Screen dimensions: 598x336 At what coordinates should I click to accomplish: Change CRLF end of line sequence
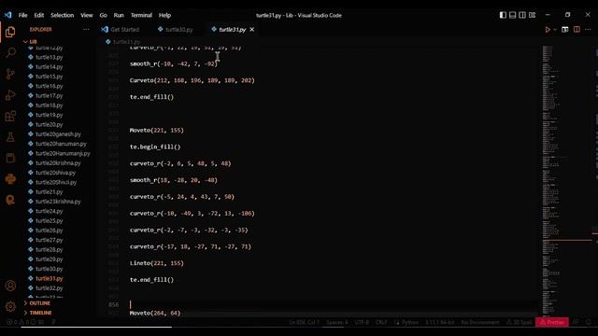click(x=381, y=322)
